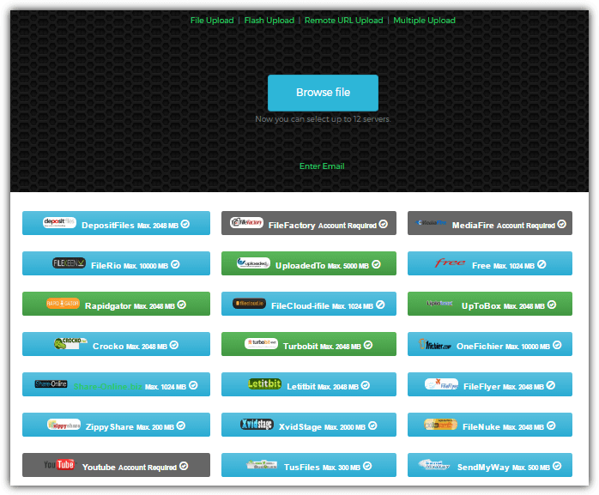
Task: Toggle the ZippyShare checkmark
Action: pos(181,426)
